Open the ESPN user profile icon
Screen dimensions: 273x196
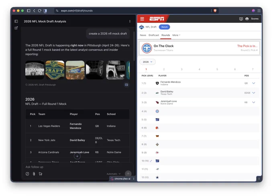[x=247, y=19]
